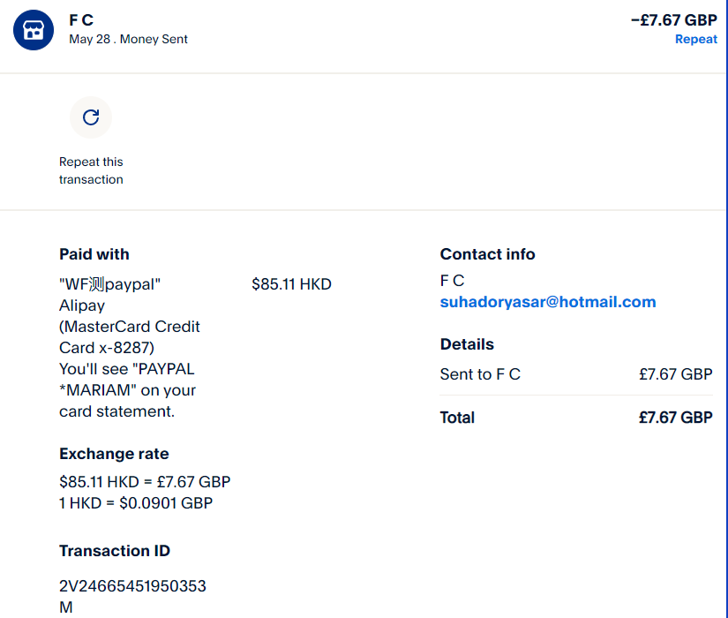The width and height of the screenshot is (728, 618).
Task: Click the "Repeat this transaction" label
Action: 91,170
